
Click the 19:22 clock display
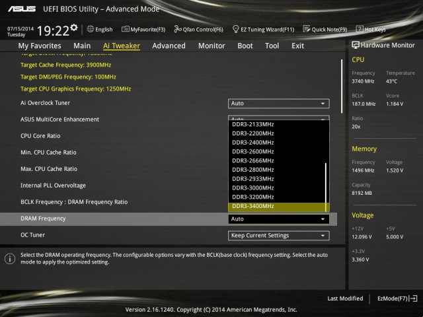(53, 31)
